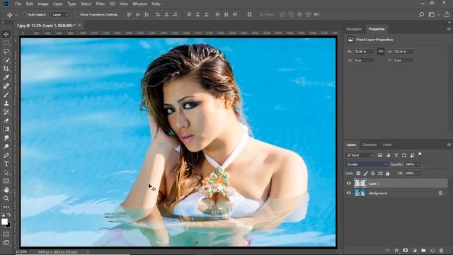Open the Select menu
Screen dimensions: 453x255
coord(86,4)
